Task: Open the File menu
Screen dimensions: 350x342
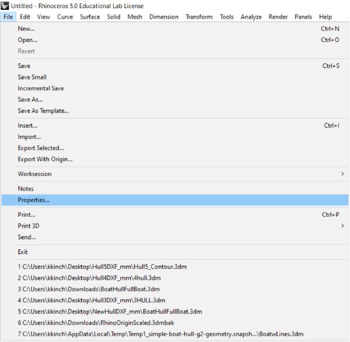Action: pos(8,17)
